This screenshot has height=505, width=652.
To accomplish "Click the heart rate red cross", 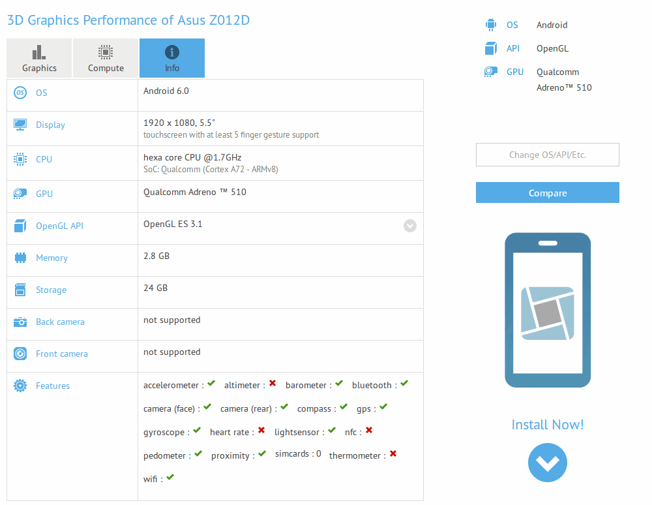I will click(261, 430).
